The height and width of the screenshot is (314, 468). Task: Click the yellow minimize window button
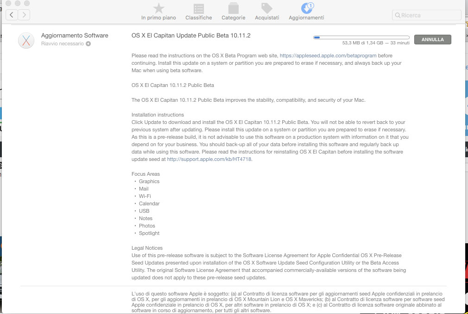point(18,3)
